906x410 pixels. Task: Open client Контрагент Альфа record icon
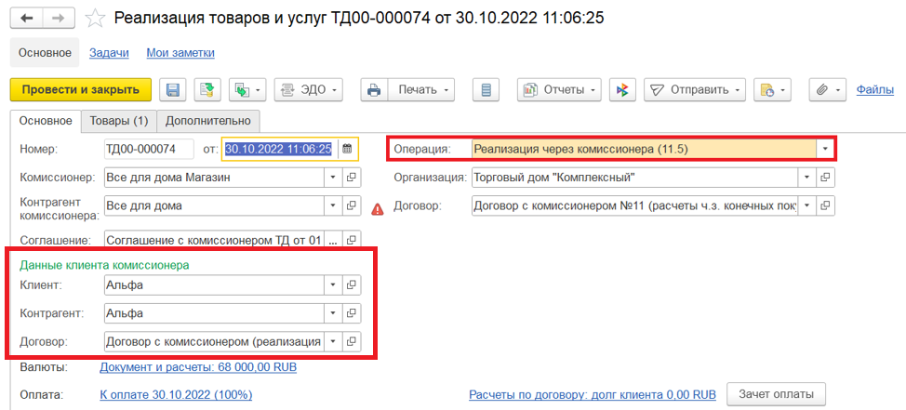click(352, 313)
